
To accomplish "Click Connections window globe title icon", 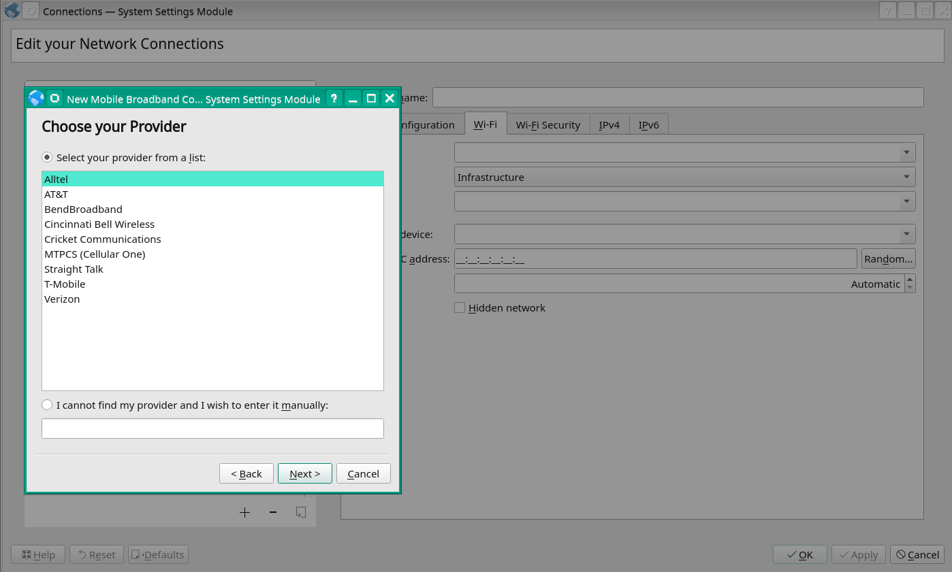I will coord(12,11).
